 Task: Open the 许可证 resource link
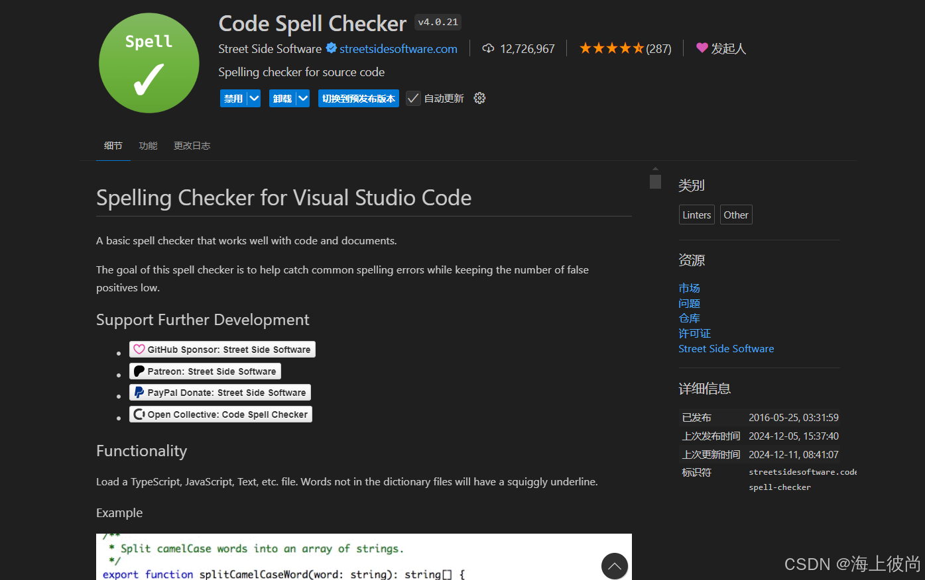(x=694, y=334)
